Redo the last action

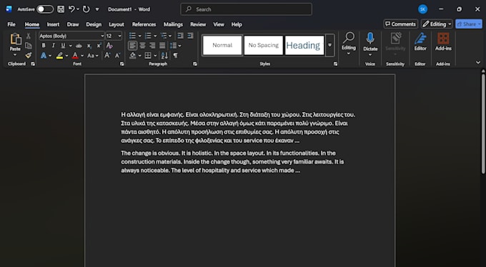[86, 9]
